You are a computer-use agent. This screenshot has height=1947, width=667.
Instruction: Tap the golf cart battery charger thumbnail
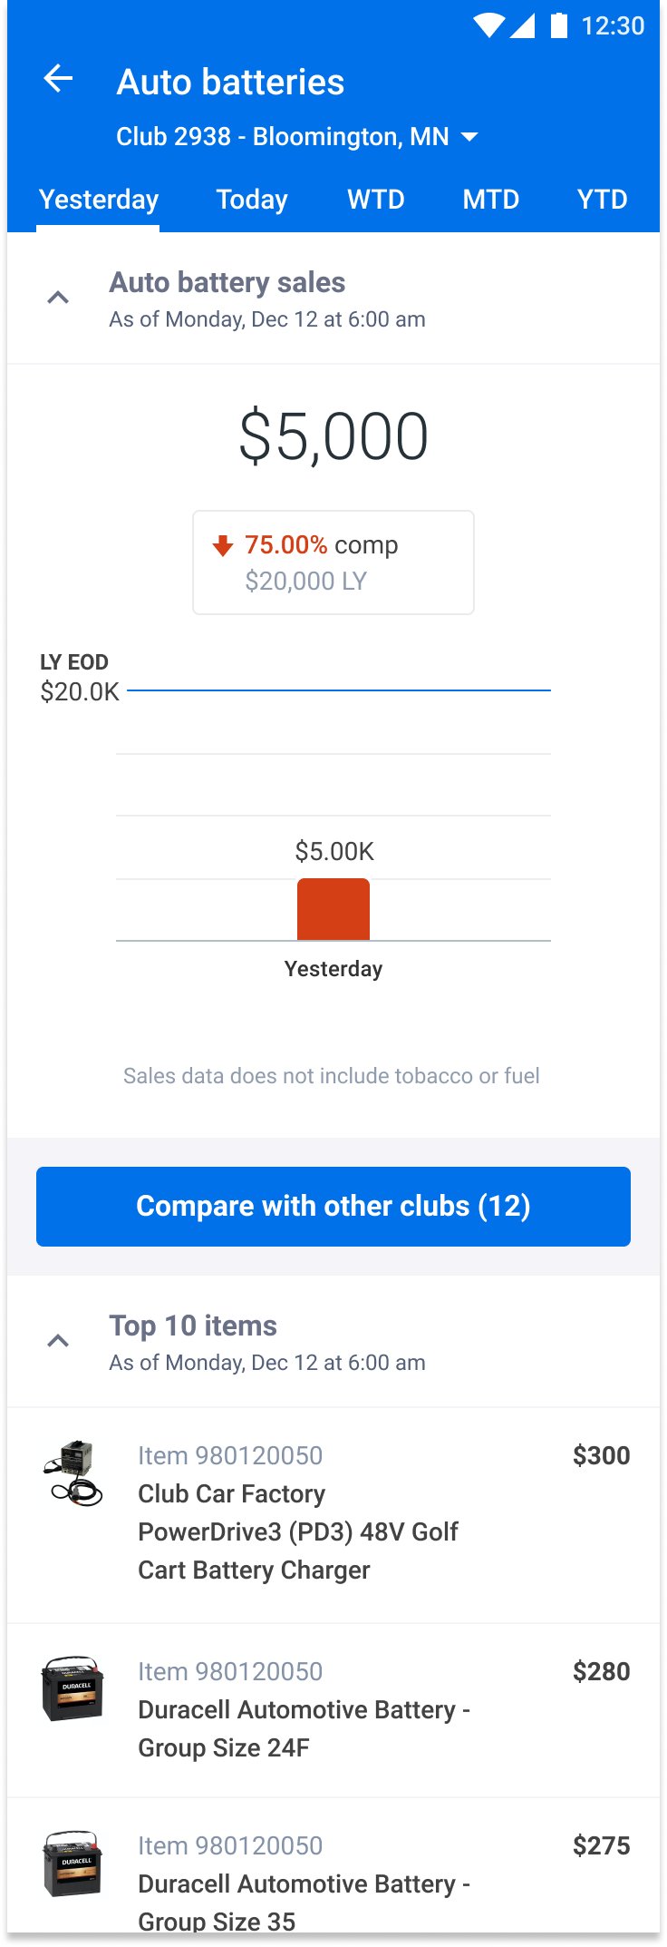(73, 1473)
